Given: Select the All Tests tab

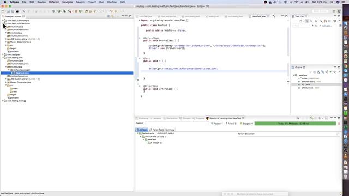Looking at the screenshot, I should (142, 130).
